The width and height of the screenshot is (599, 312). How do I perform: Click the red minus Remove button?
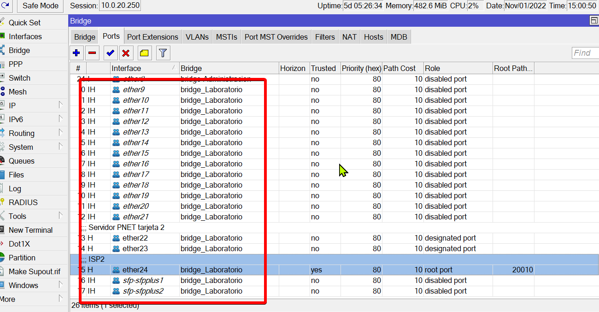point(93,53)
